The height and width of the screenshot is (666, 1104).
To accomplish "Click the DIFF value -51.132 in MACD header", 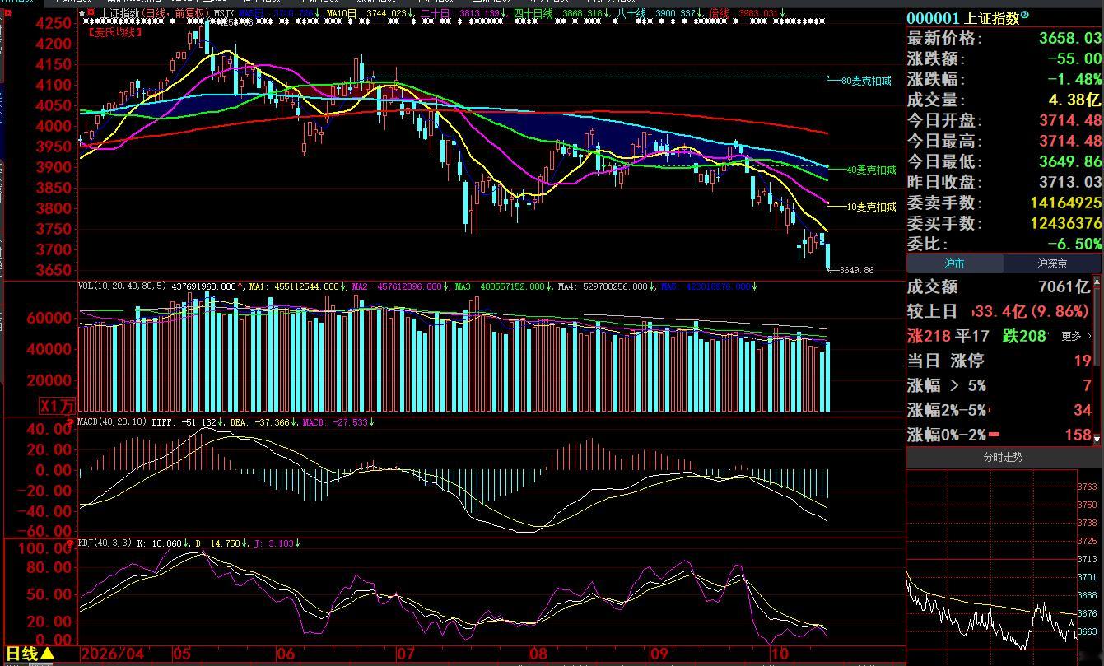I will [198, 422].
